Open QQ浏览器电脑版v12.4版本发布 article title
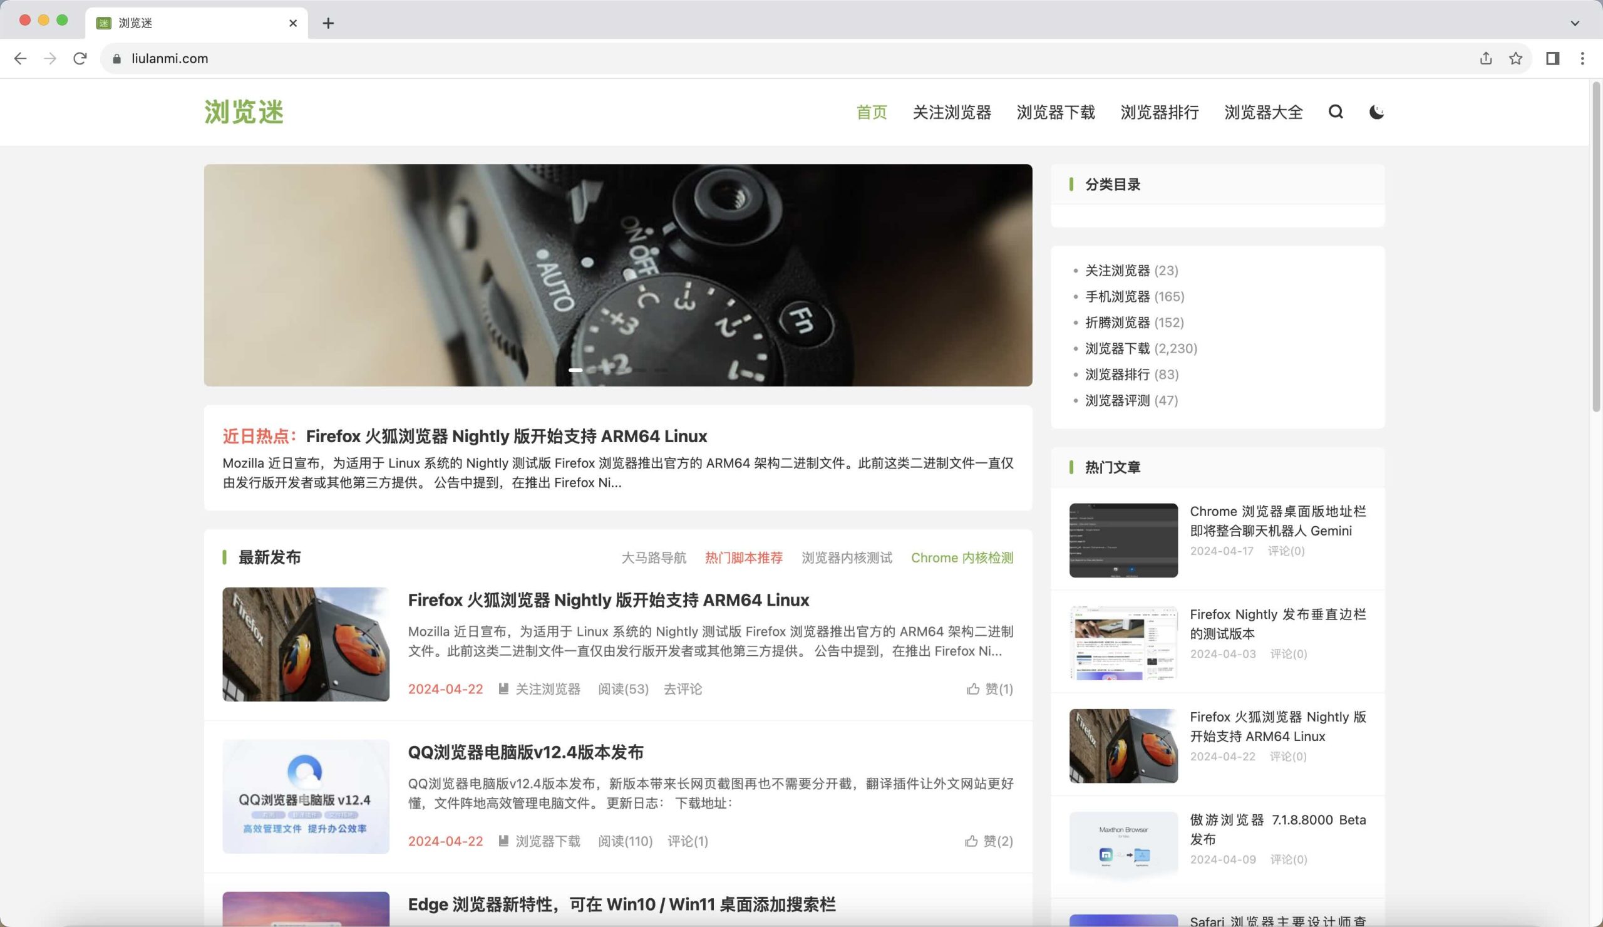Screen dimensions: 1603x927 pyautogui.click(x=525, y=752)
